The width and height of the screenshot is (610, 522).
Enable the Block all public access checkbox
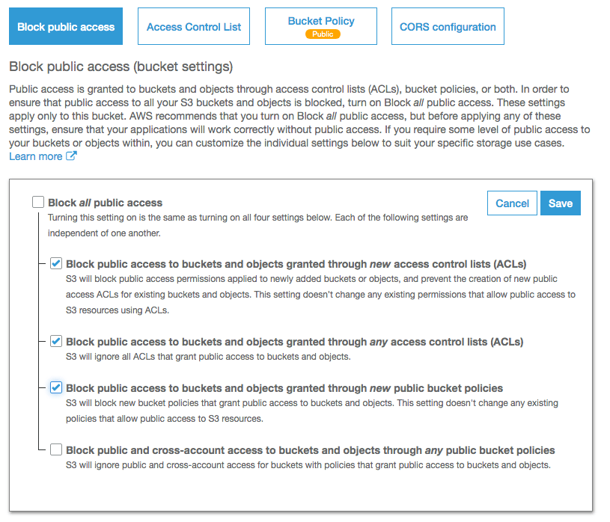click(38, 201)
